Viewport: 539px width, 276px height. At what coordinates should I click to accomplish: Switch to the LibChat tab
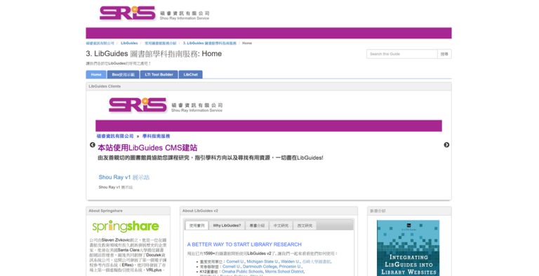tap(190, 74)
